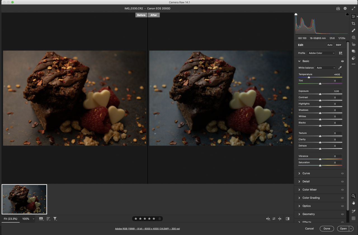This screenshot has height=235, width=358.
Task: Select the Hand tool
Action: coord(354,203)
